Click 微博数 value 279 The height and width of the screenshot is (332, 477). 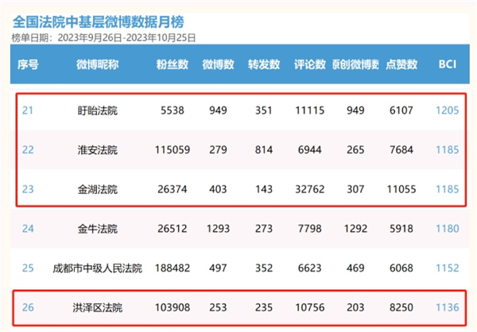point(218,149)
